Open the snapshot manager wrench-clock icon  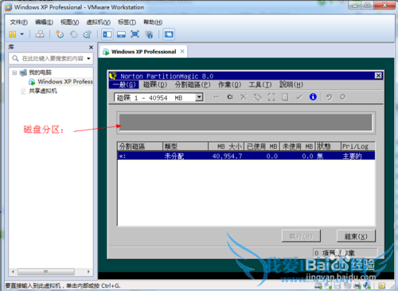(x=88, y=34)
